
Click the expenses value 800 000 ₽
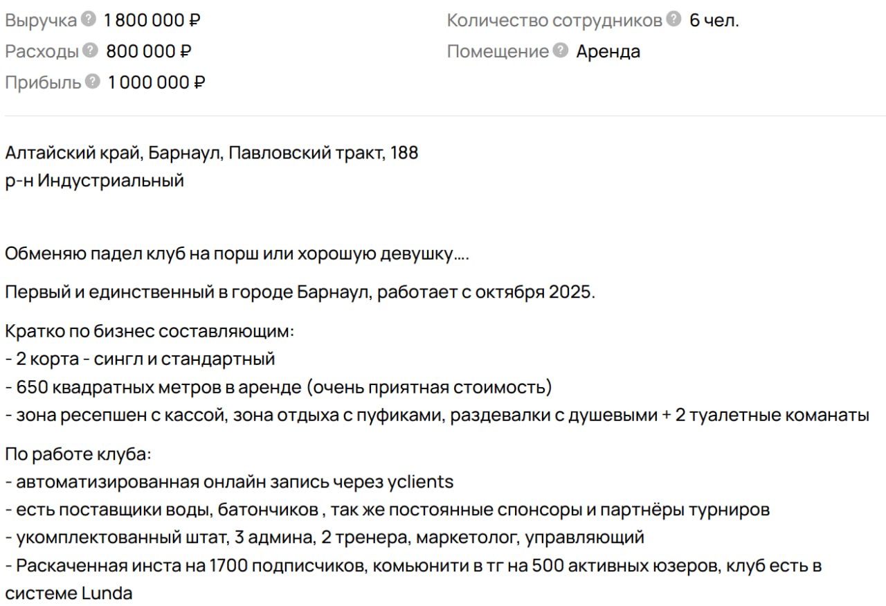point(148,52)
